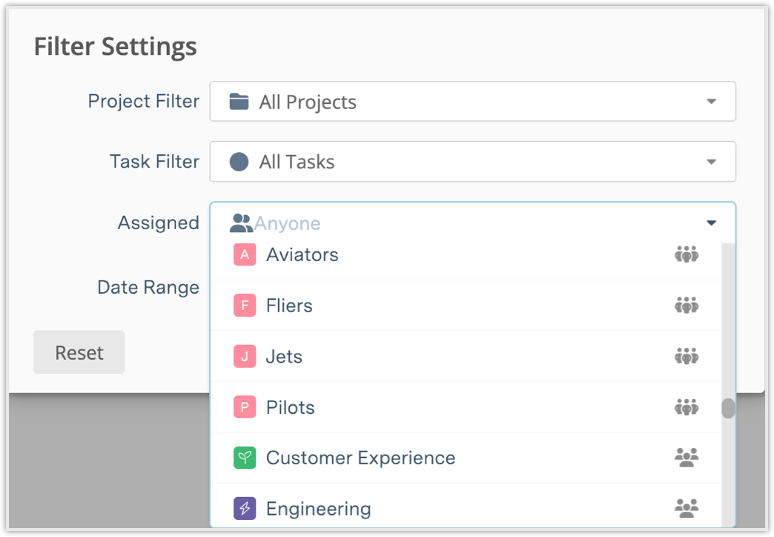Click the purple Engineering lightning icon

(x=245, y=509)
